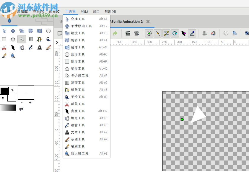Select the Fill bucket tool

click(22, 47)
